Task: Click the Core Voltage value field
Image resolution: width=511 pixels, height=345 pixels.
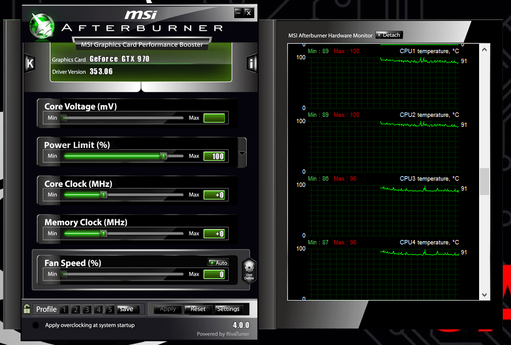Action: (214, 118)
